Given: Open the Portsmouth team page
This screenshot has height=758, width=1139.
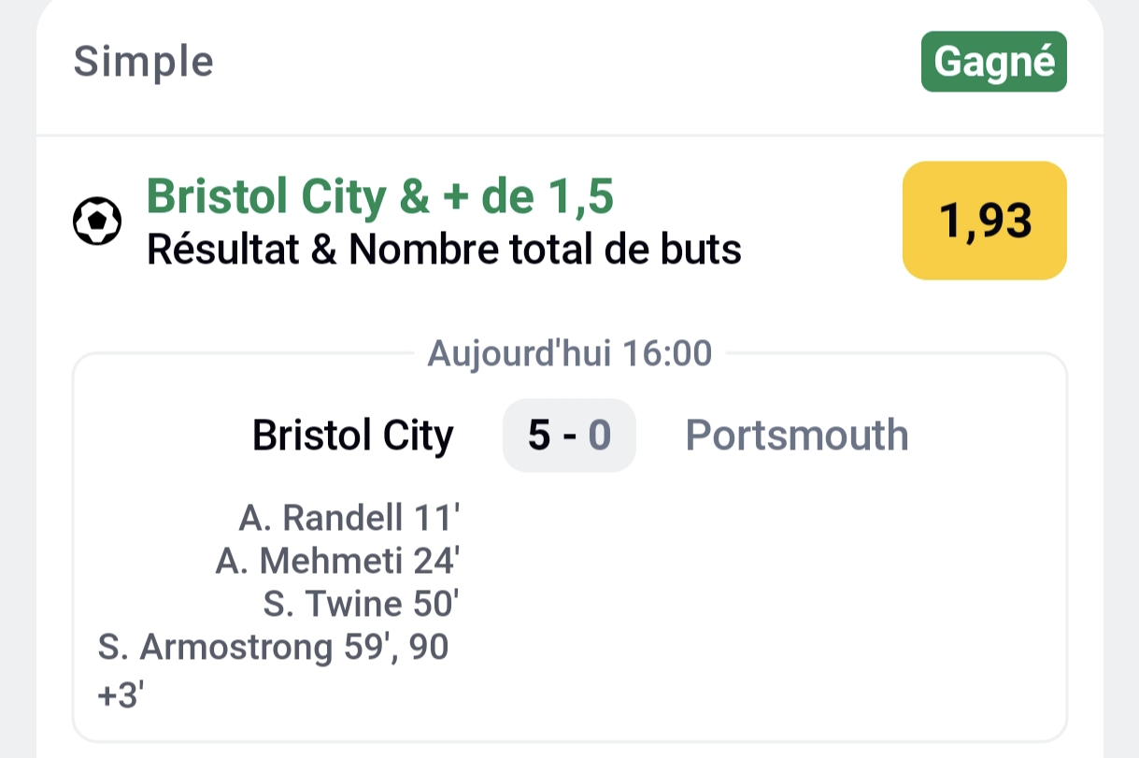Looking at the screenshot, I should (x=796, y=434).
